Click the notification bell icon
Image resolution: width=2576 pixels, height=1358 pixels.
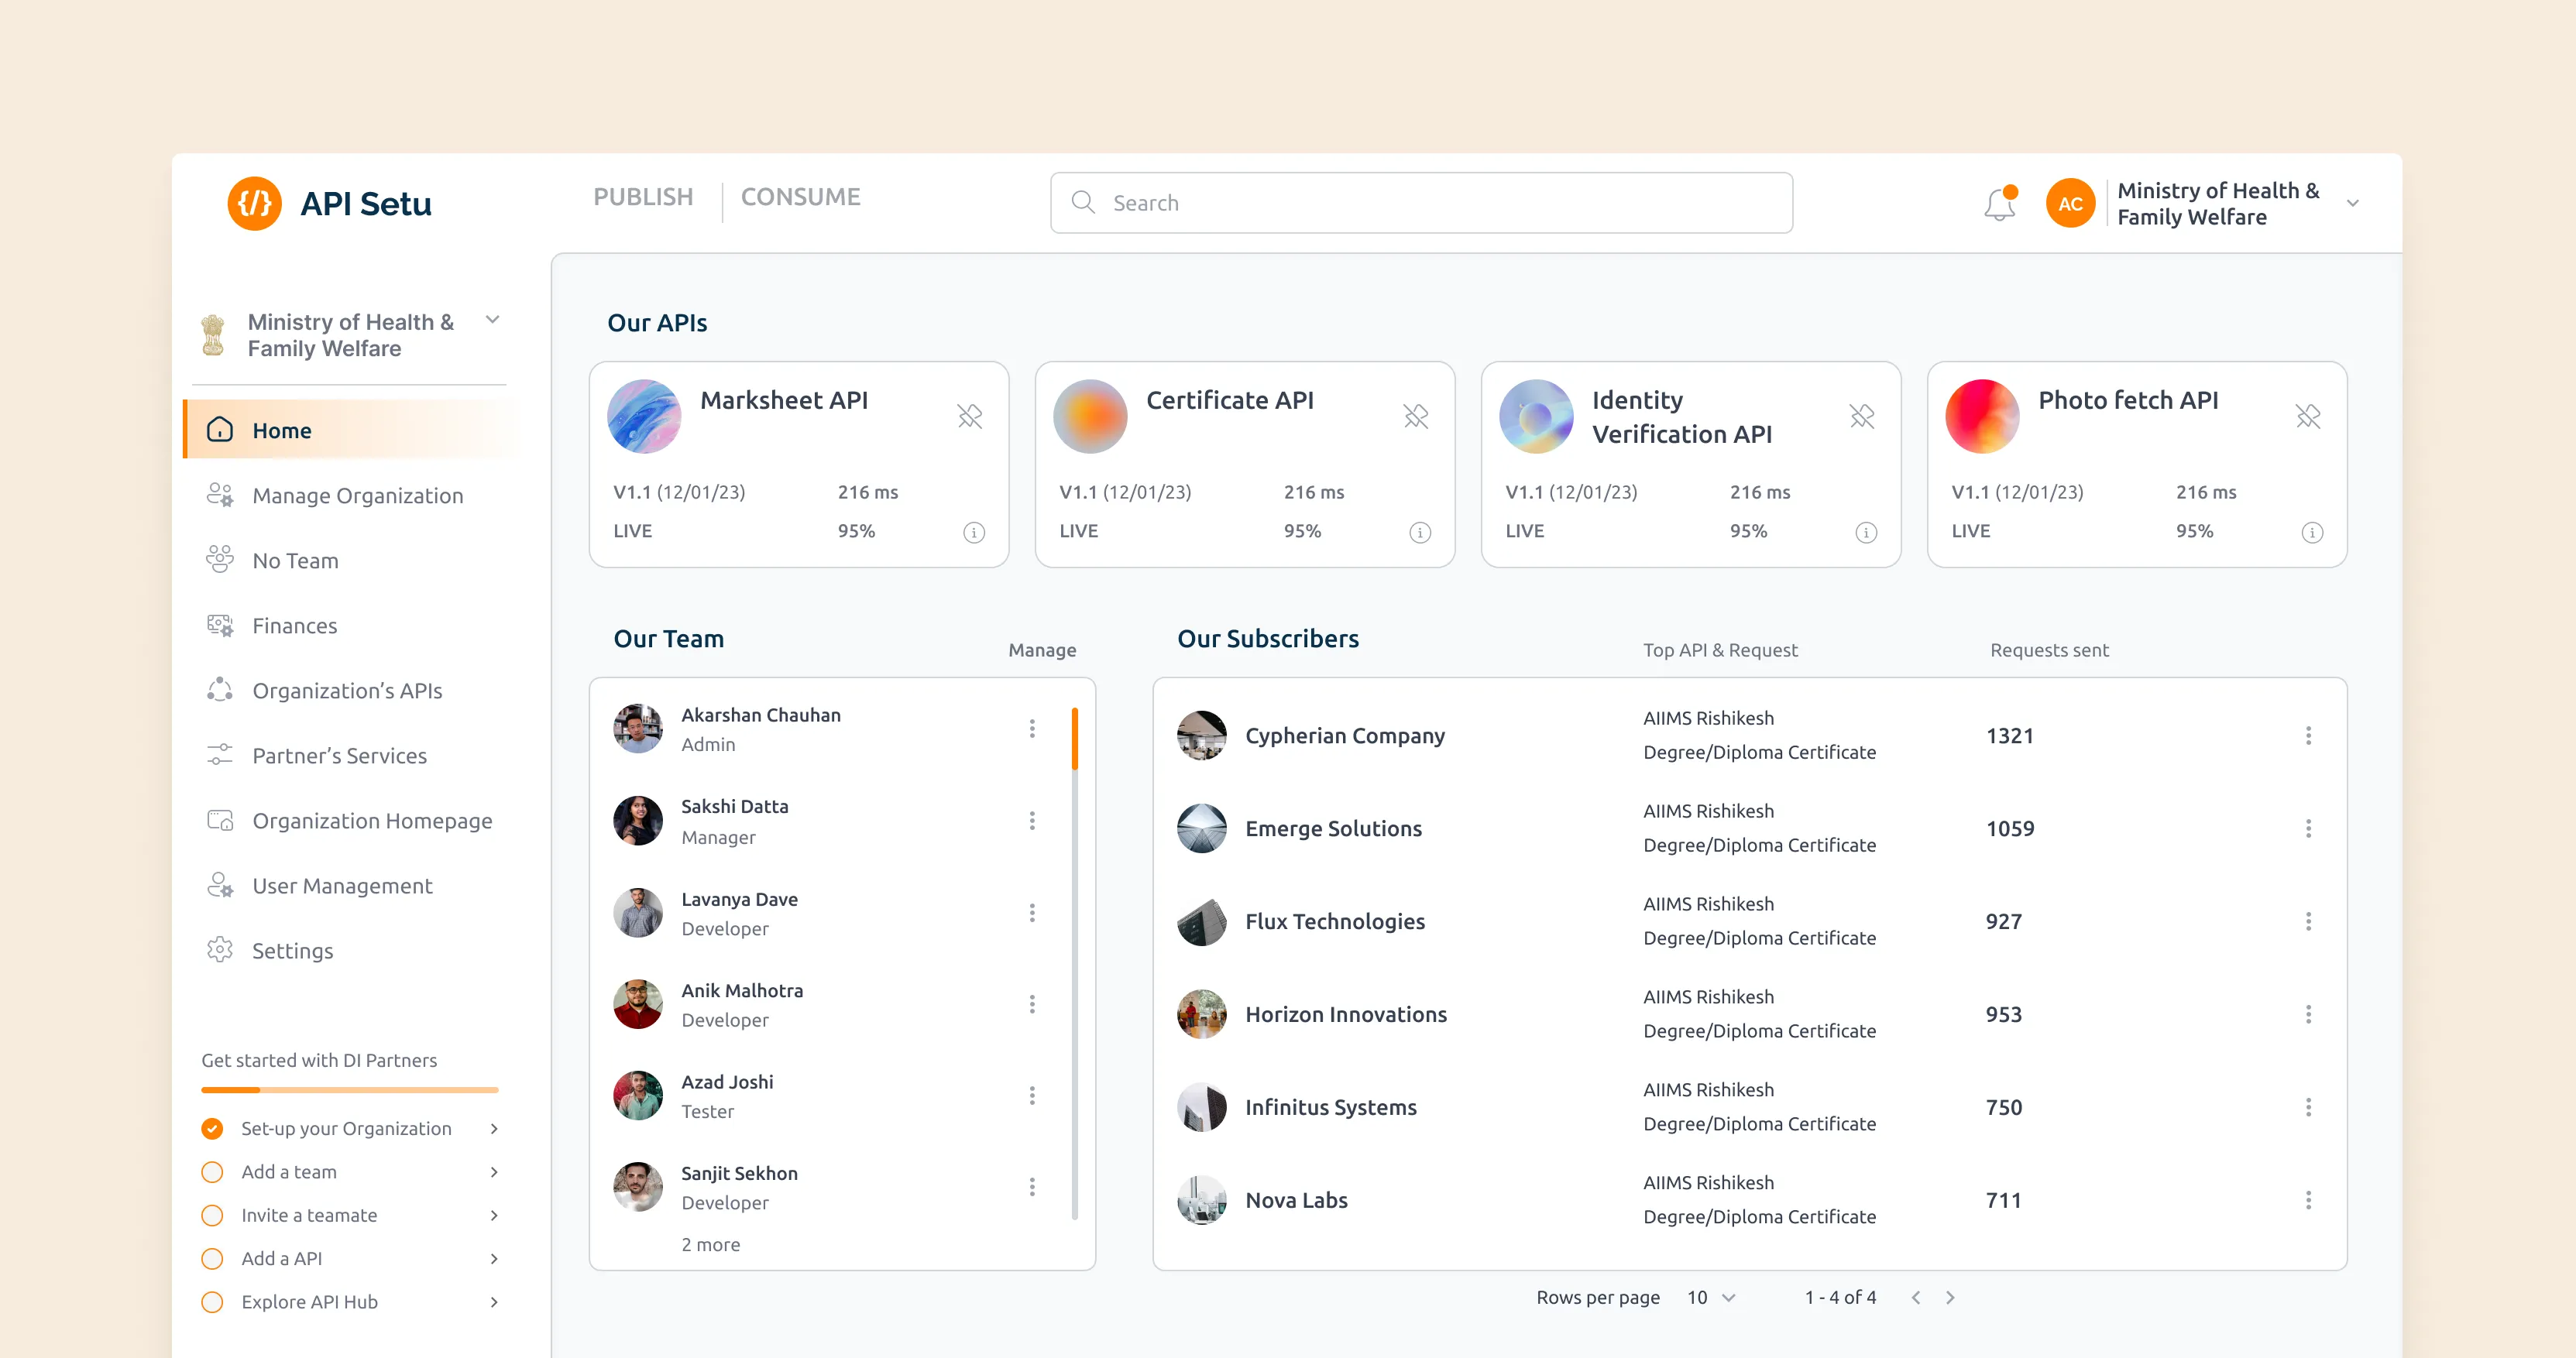tap(1999, 204)
